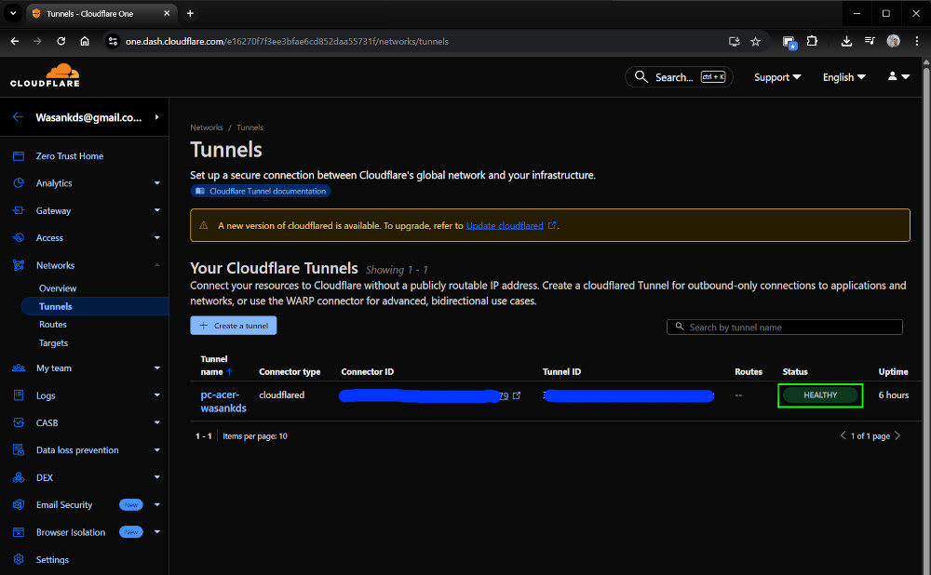Open external link icon next to Connector ID
The image size is (931, 575).
517,395
